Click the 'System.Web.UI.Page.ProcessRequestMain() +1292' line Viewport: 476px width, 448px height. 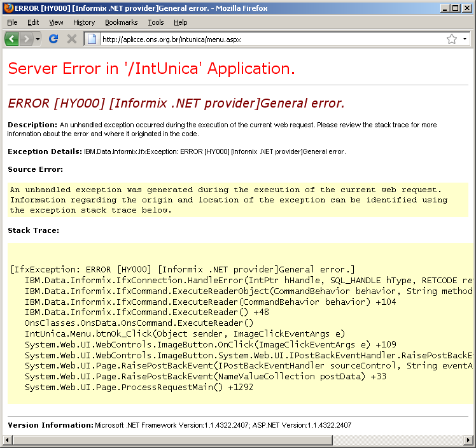click(139, 388)
